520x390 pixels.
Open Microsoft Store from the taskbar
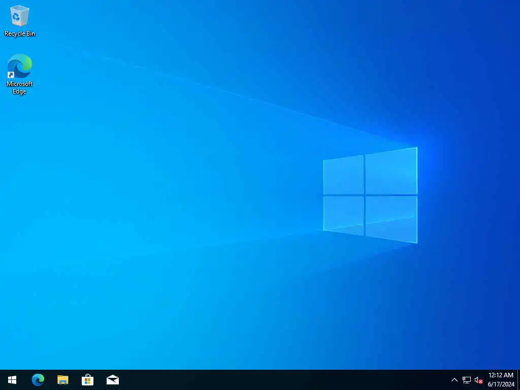pyautogui.click(x=87, y=380)
